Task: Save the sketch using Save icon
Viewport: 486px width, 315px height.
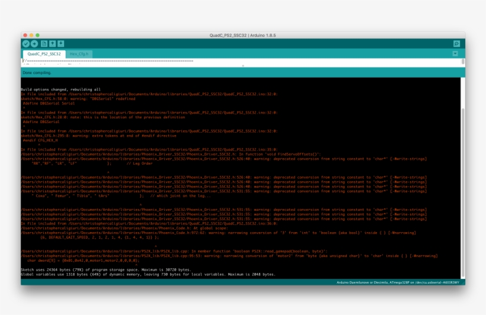Action: coord(61,44)
